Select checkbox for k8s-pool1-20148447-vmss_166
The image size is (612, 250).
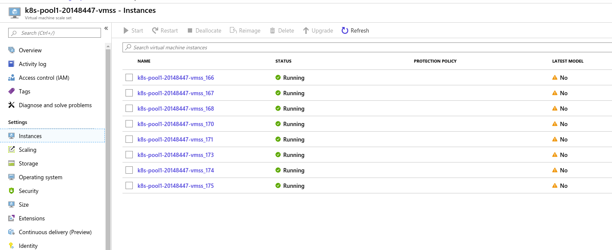[129, 78]
